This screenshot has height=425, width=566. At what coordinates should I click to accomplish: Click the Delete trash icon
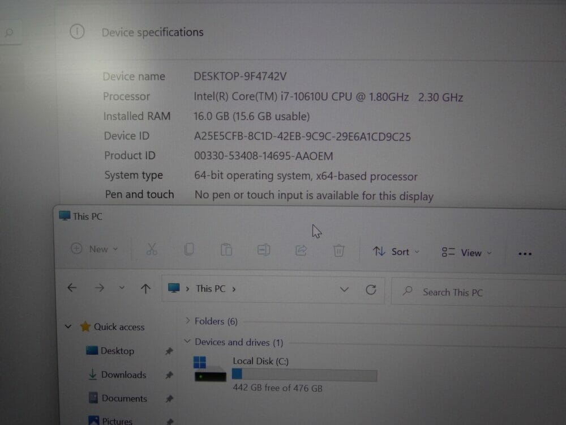(338, 251)
